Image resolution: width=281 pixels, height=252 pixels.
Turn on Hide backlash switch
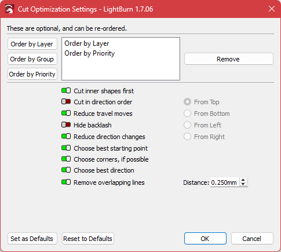tap(66, 125)
